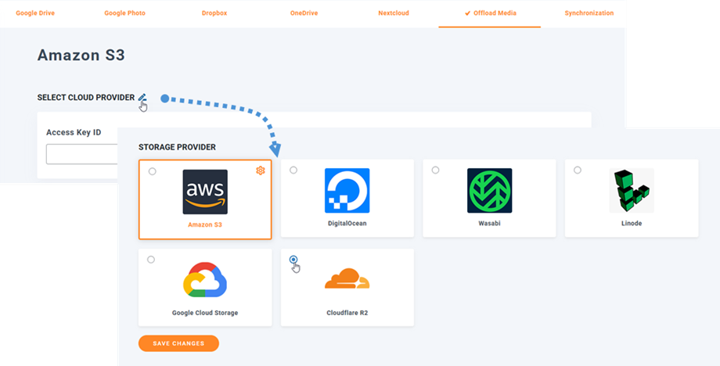The width and height of the screenshot is (720, 366).
Task: Select the Linode radio button
Action: click(x=578, y=170)
